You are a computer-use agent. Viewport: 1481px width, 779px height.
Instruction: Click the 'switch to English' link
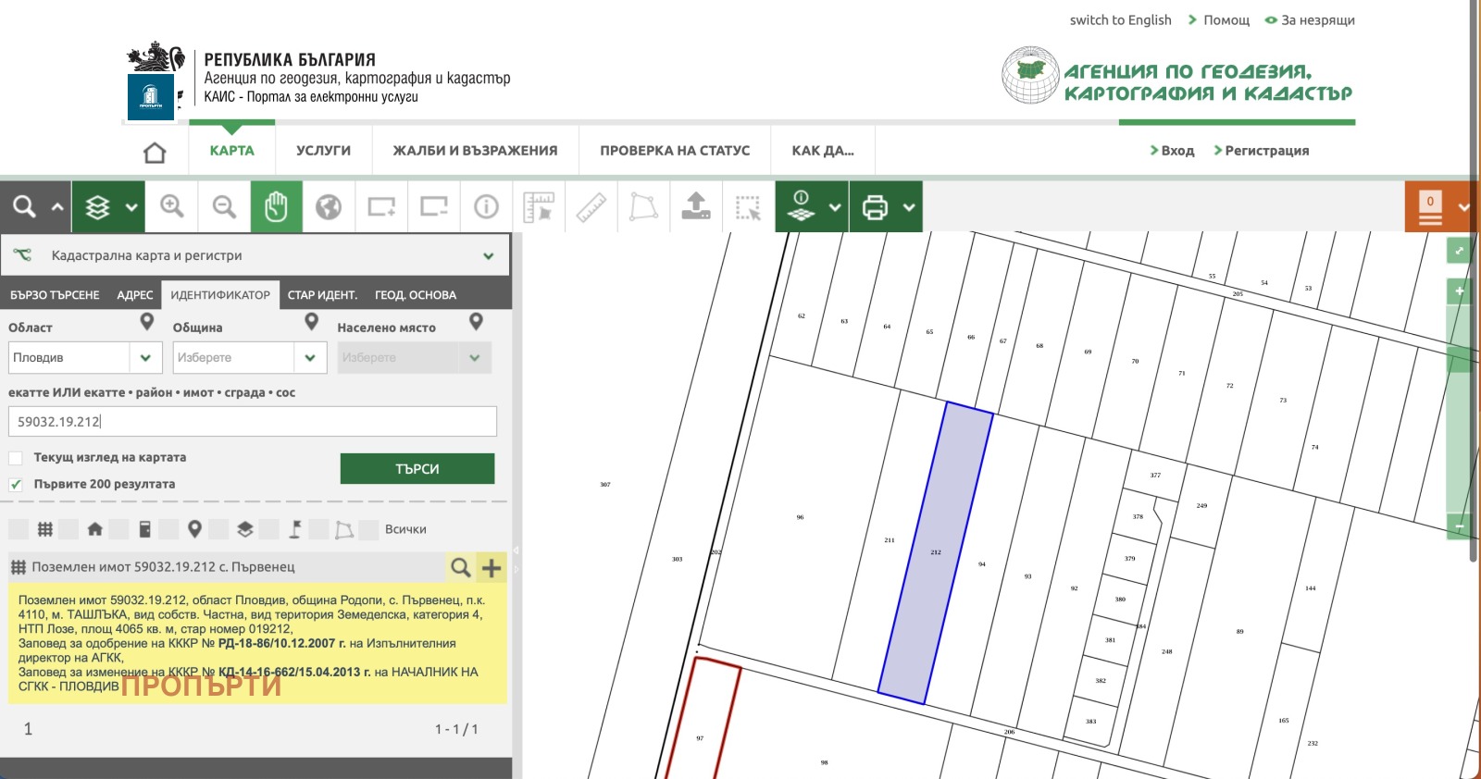pyautogui.click(x=1120, y=20)
